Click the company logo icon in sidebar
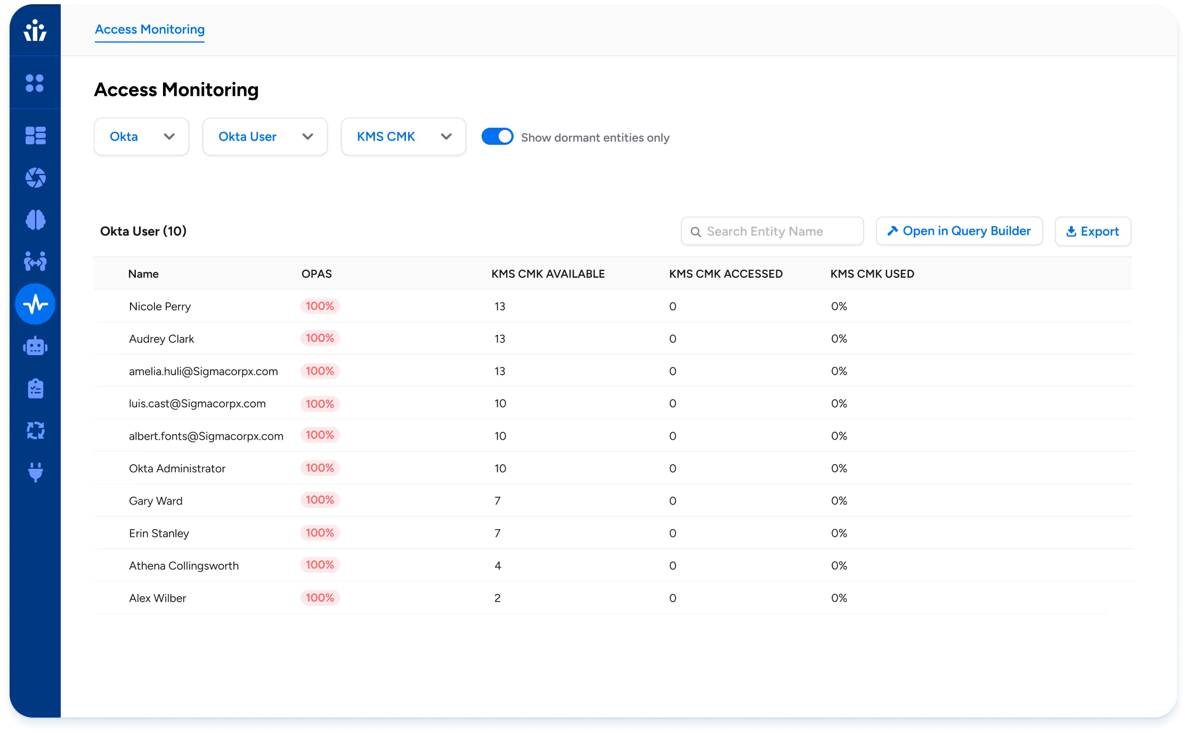The width and height of the screenshot is (1187, 733). point(35,30)
